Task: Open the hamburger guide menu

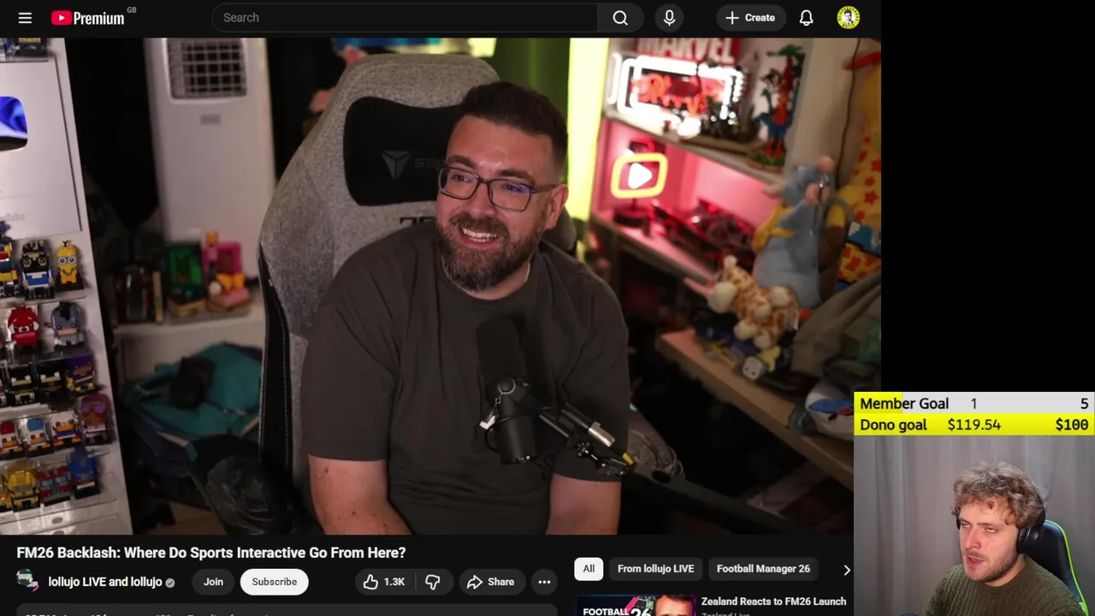Action: pyautogui.click(x=25, y=17)
